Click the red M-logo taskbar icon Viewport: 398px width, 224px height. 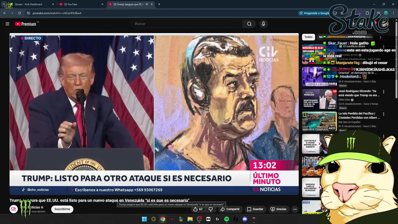click(254, 219)
